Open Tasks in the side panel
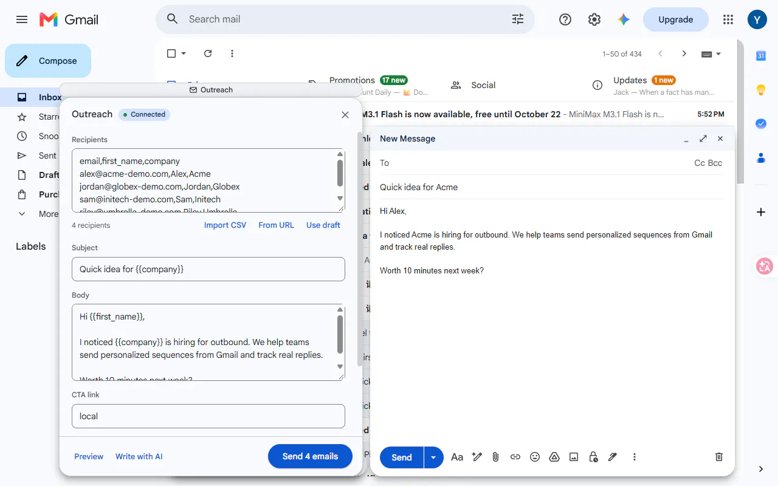Viewport: 778px width, 486px height. pyautogui.click(x=761, y=123)
